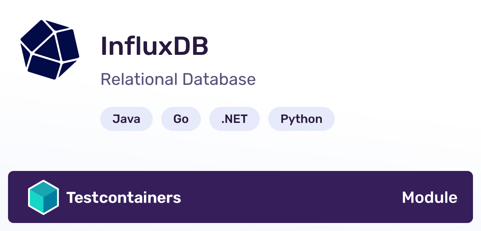Select the InfluxDB title heading
The image size is (481, 231).
coord(155,45)
